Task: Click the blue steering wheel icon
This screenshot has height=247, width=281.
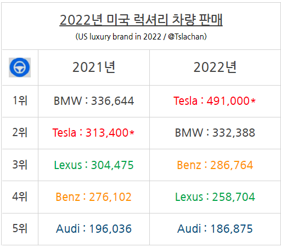Action: pyautogui.click(x=20, y=68)
